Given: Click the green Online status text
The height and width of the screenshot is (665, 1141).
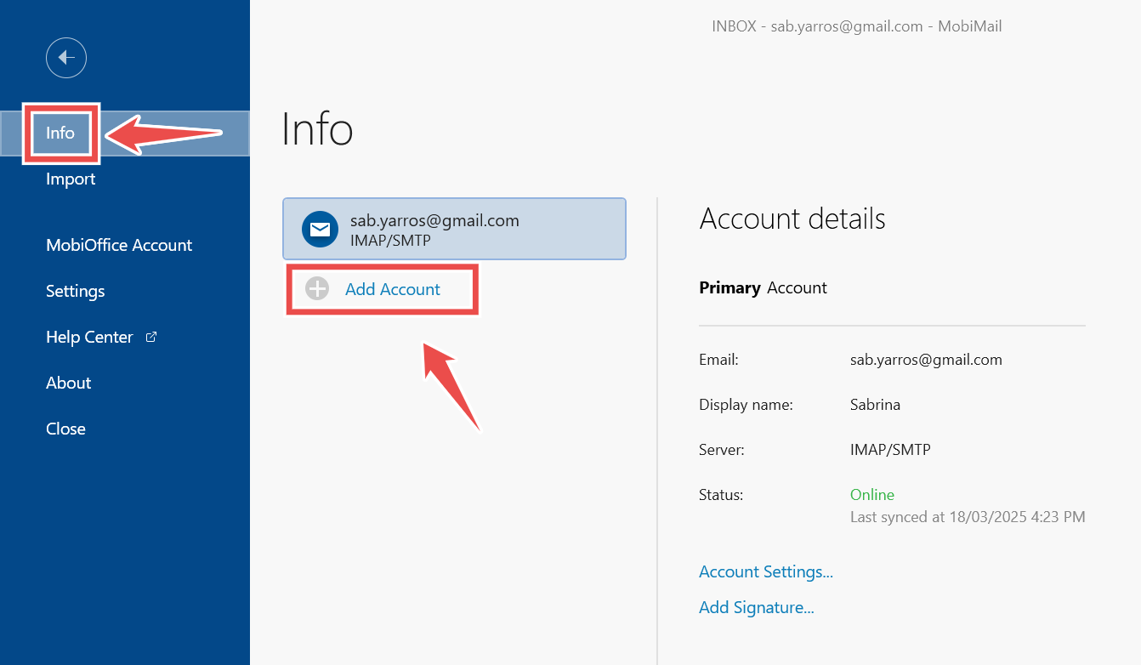Looking at the screenshot, I should 871,494.
